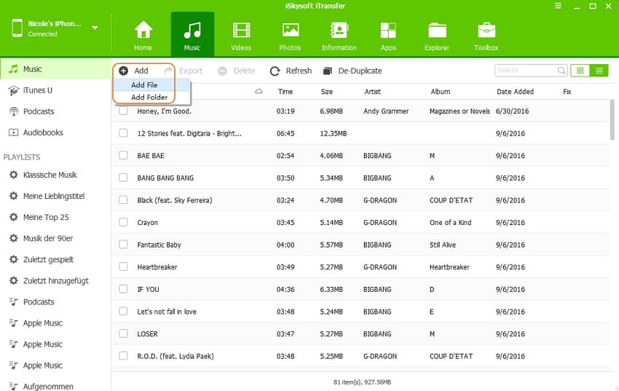This screenshot has height=391, width=619.
Task: Choose Add Folder from the menu
Action: tap(149, 97)
